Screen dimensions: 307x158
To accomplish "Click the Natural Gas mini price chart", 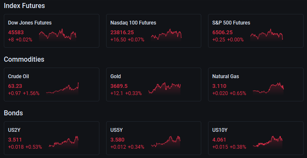I will (x=268, y=89).
